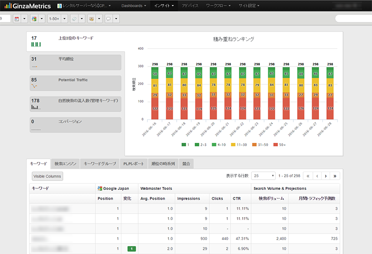The image size is (372, 254).
Task: Click the GinzaMetrics logo
Action: pyautogui.click(x=27, y=6)
